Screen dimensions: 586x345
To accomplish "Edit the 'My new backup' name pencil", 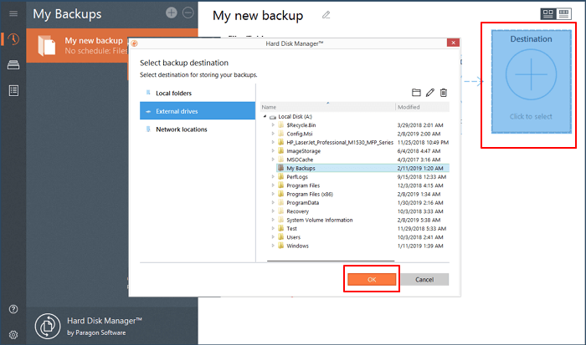I will (326, 15).
